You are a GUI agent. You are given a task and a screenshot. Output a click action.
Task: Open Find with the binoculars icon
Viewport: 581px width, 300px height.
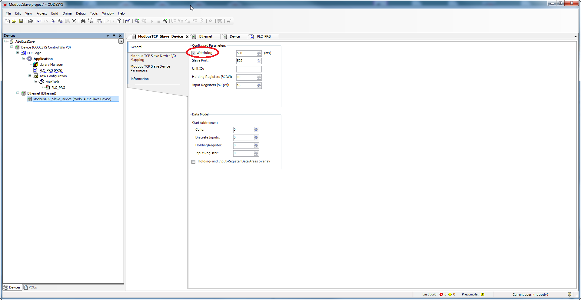click(x=83, y=21)
